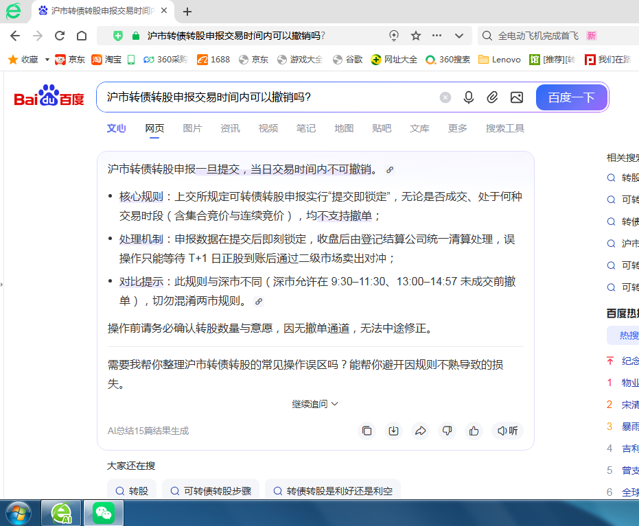Open the 1688 bookmark

tap(213, 60)
